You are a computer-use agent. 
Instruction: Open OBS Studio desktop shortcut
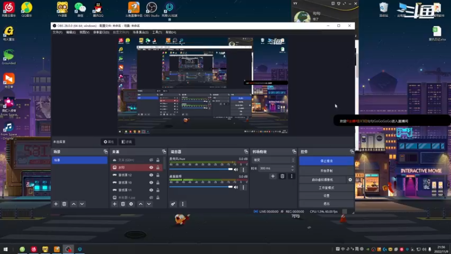152,9
